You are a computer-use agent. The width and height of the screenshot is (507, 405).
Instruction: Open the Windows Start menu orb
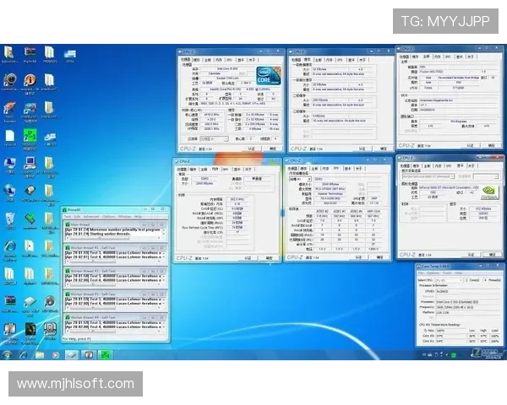pos(7,357)
